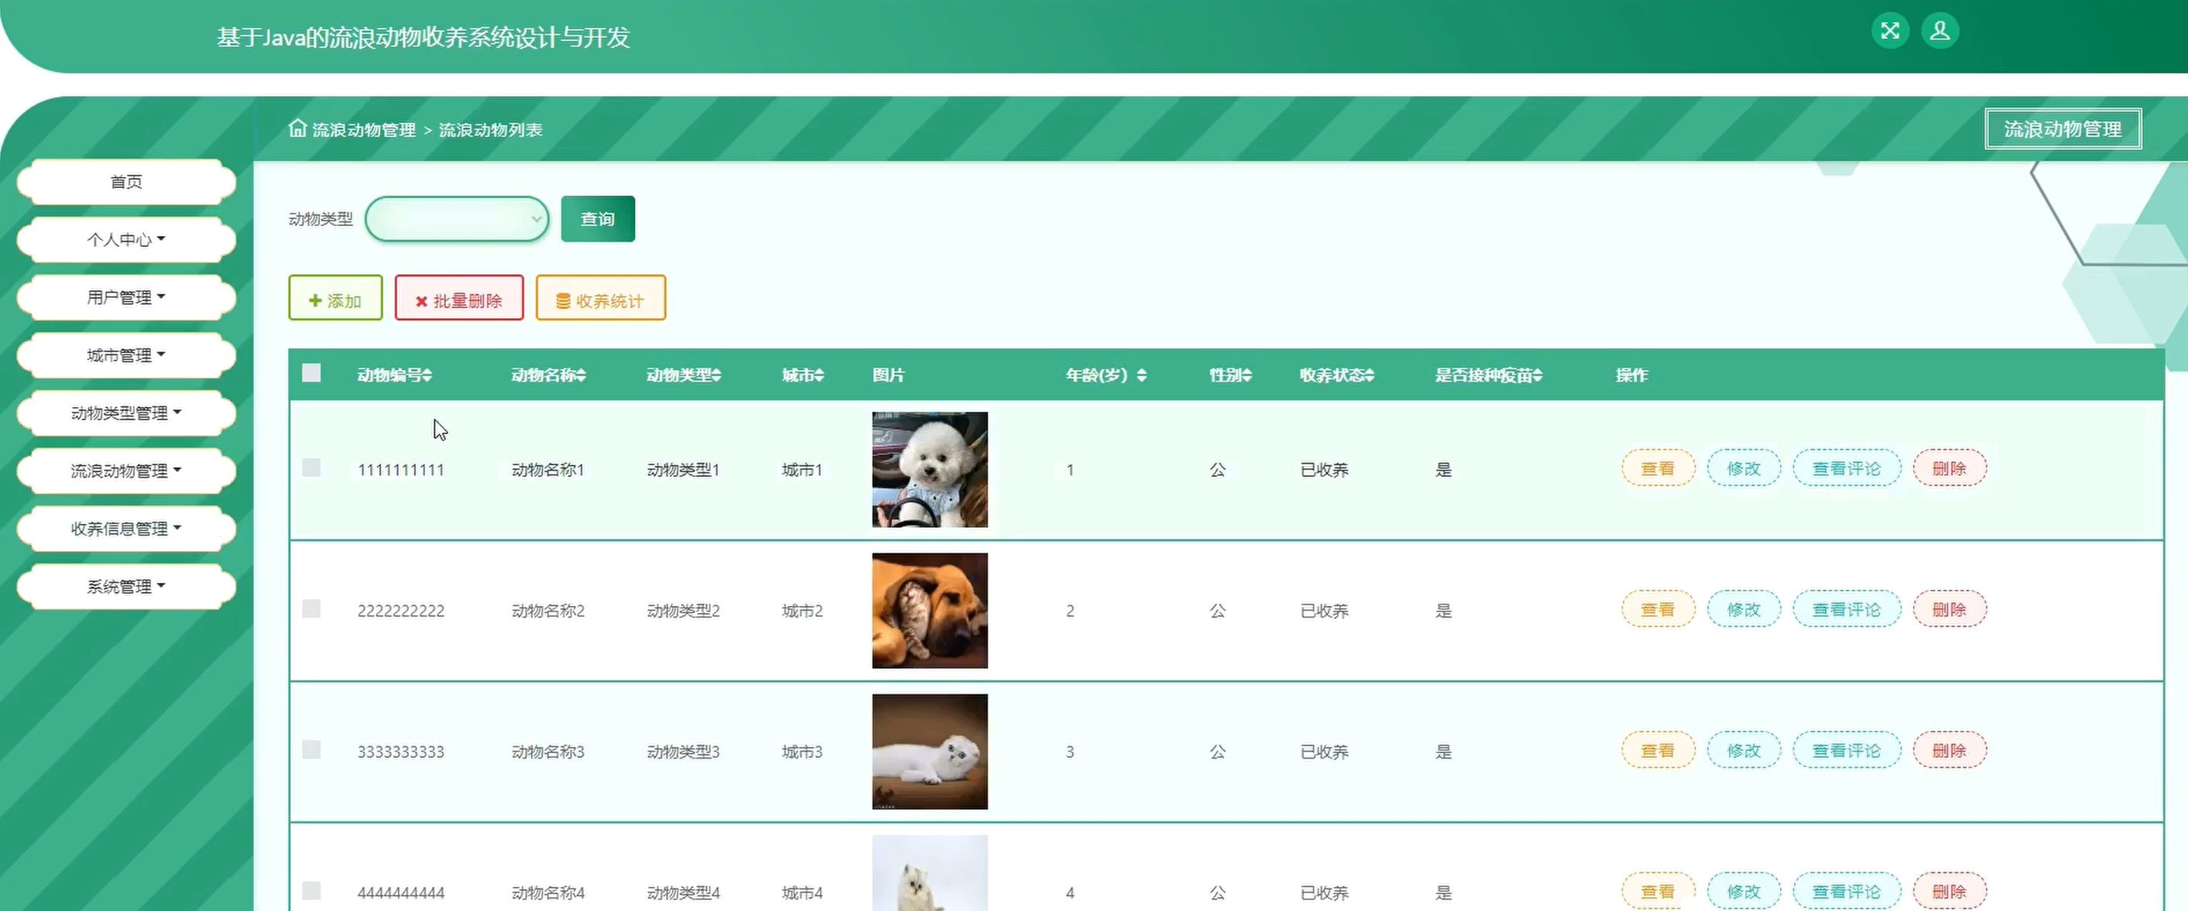Screen dimensions: 2188x911
Task: Click the system title 基于Java的流浪动物收养系统
Action: (x=422, y=37)
